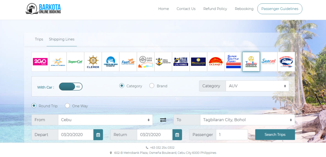Choose the blue ship logo beside Clemer

point(110,62)
